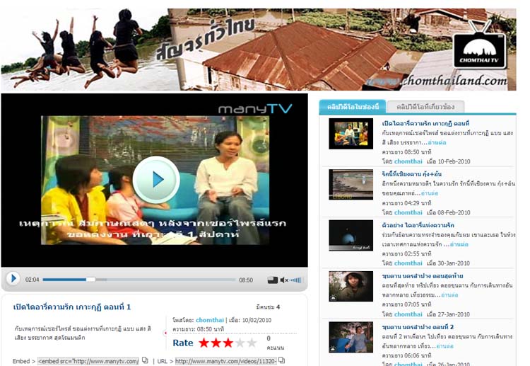This screenshot has width=530, height=366.
Task: Click the manyTV logo in the player
Action: [x=255, y=109]
